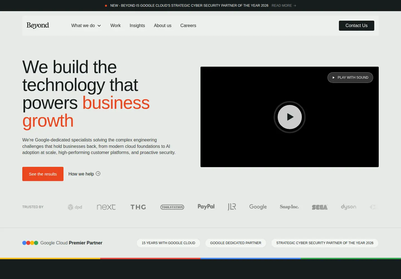Click the Trusted By label

(x=33, y=207)
